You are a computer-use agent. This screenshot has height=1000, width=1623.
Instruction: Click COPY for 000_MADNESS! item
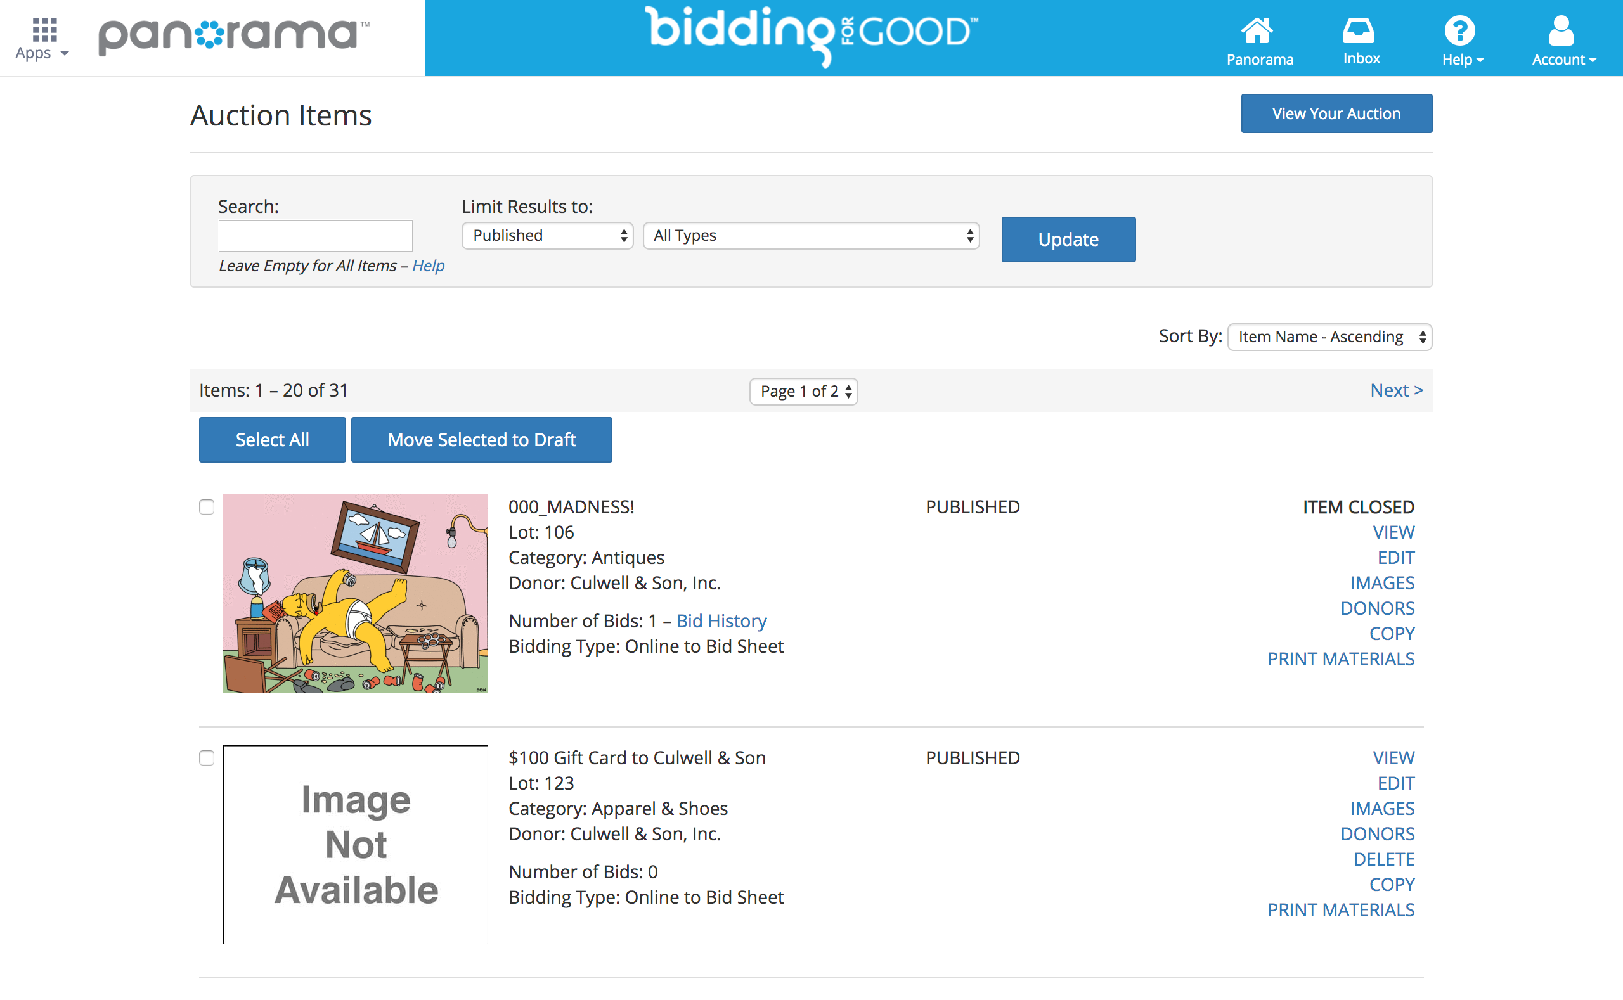[x=1392, y=634]
